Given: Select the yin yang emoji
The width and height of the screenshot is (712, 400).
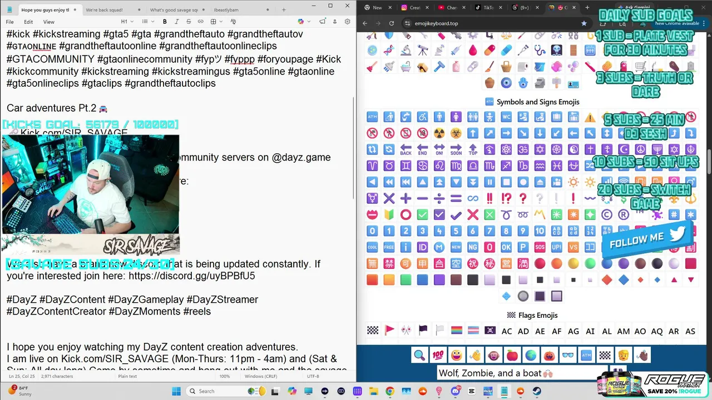Looking at the screenshot, I should [573, 149].
